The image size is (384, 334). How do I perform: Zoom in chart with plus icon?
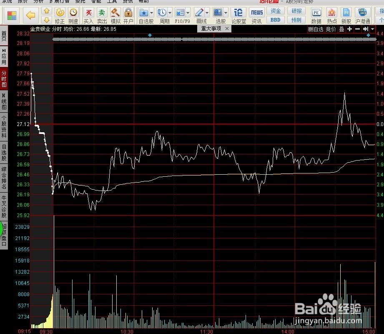pyautogui.click(x=349, y=29)
